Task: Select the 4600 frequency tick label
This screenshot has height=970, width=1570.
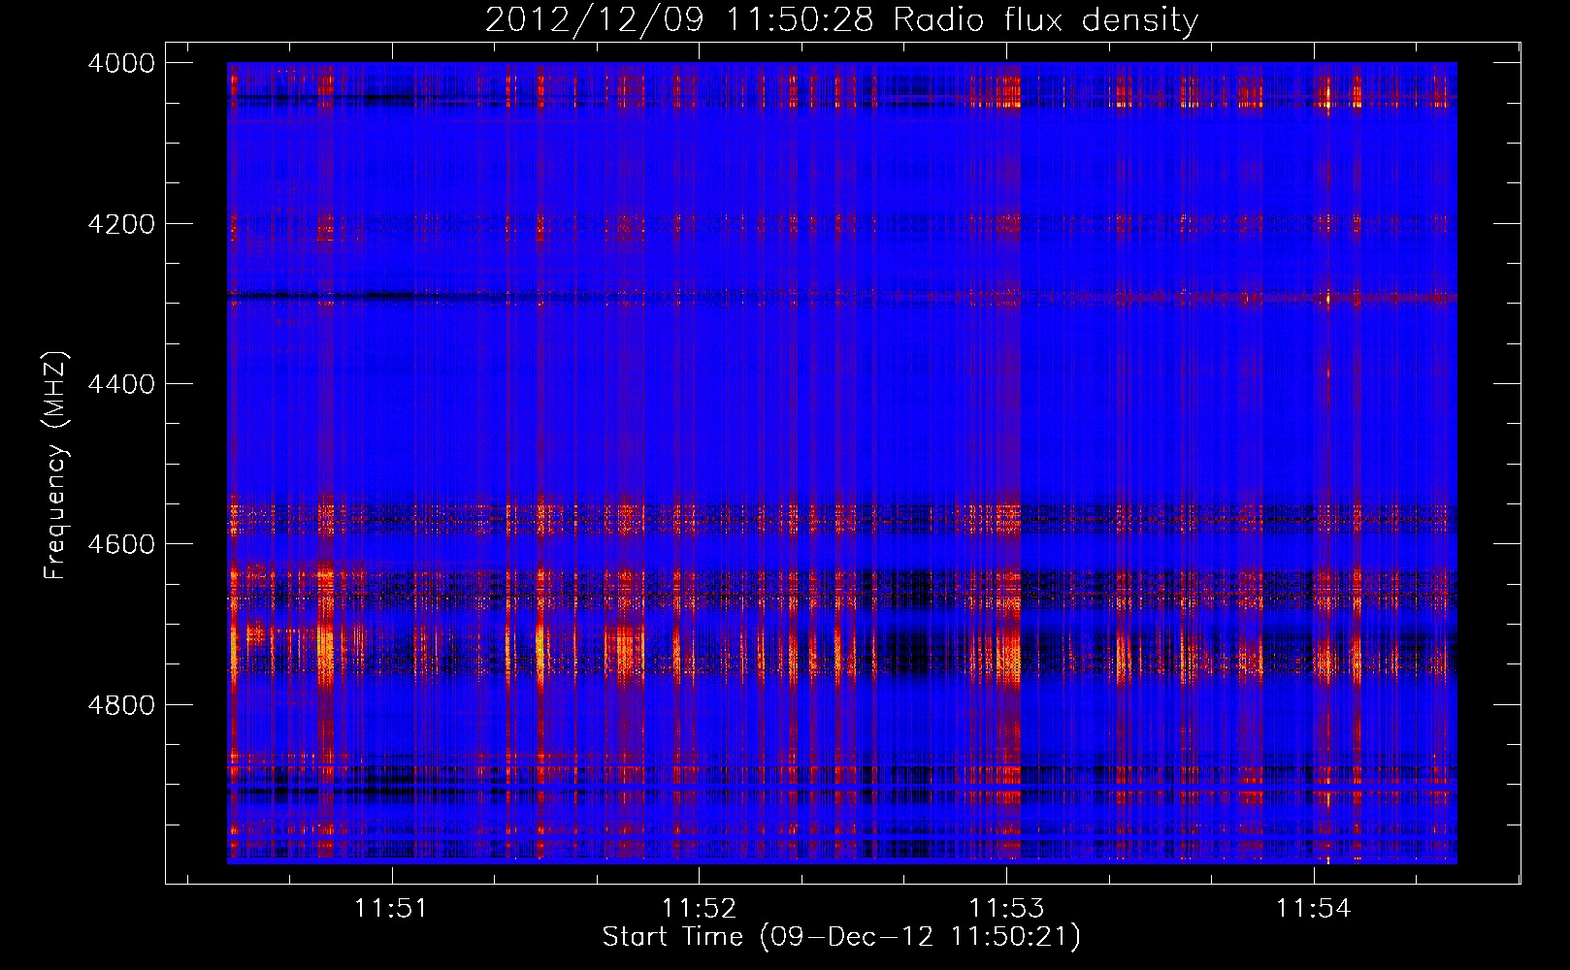Action: coord(121,544)
